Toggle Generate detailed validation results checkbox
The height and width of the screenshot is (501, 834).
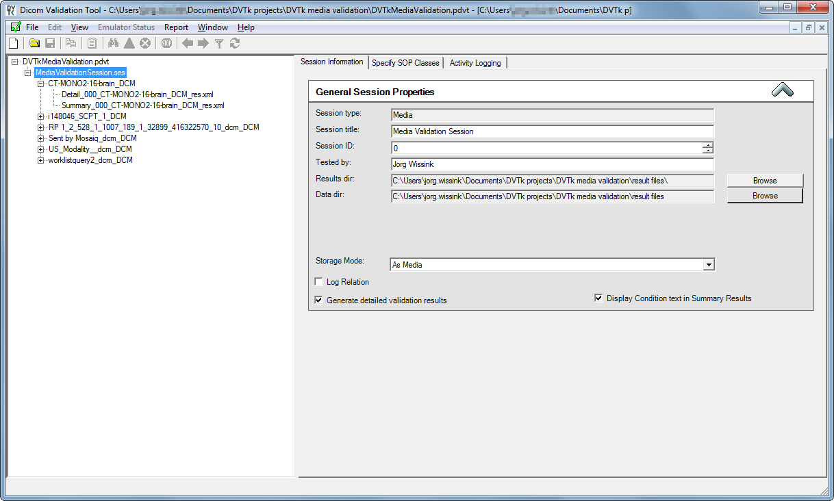click(318, 300)
